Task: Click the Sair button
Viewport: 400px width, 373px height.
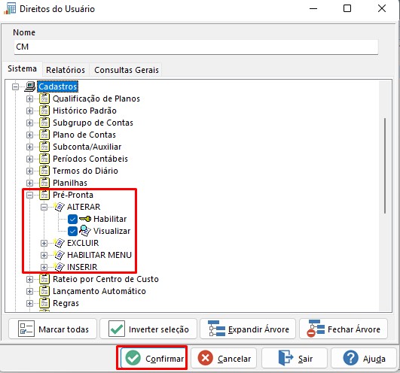Action: pyautogui.click(x=295, y=358)
